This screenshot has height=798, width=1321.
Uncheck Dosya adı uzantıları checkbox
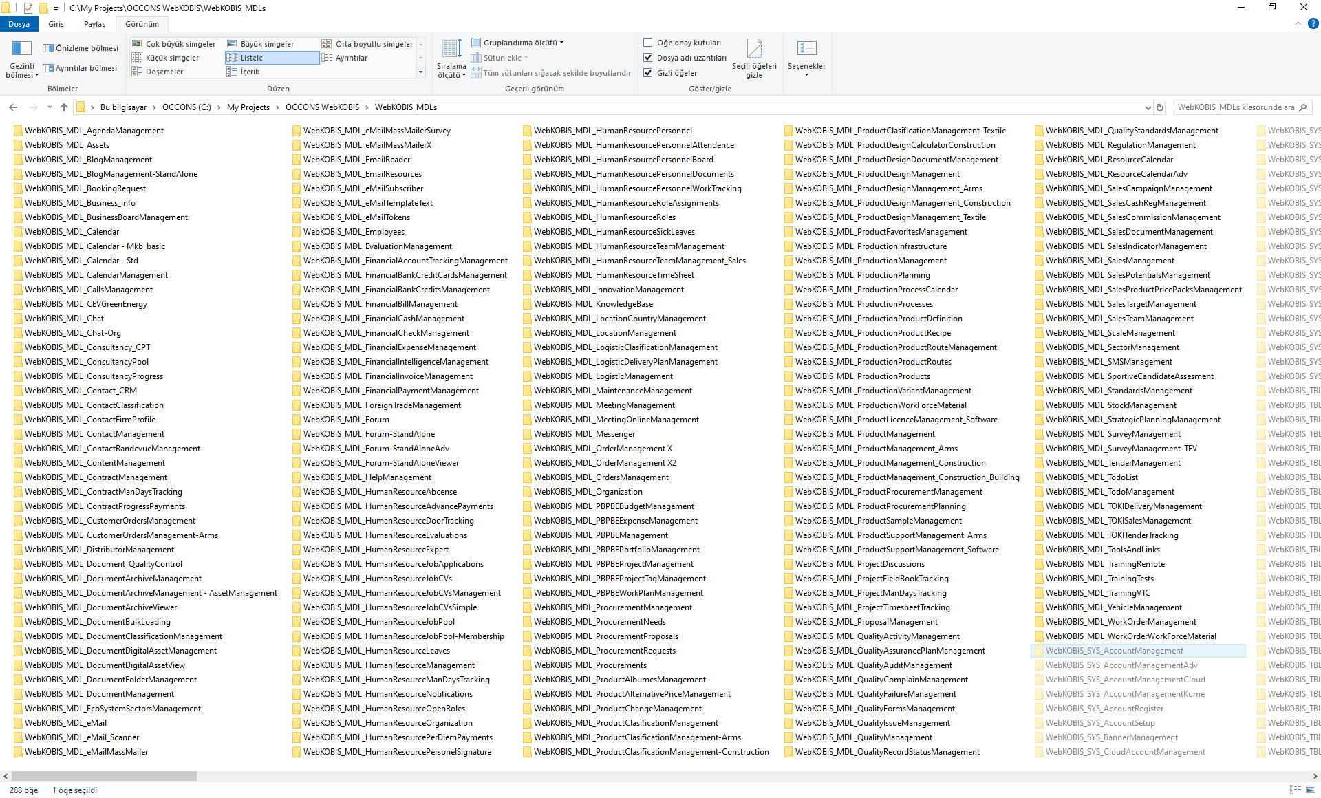647,58
